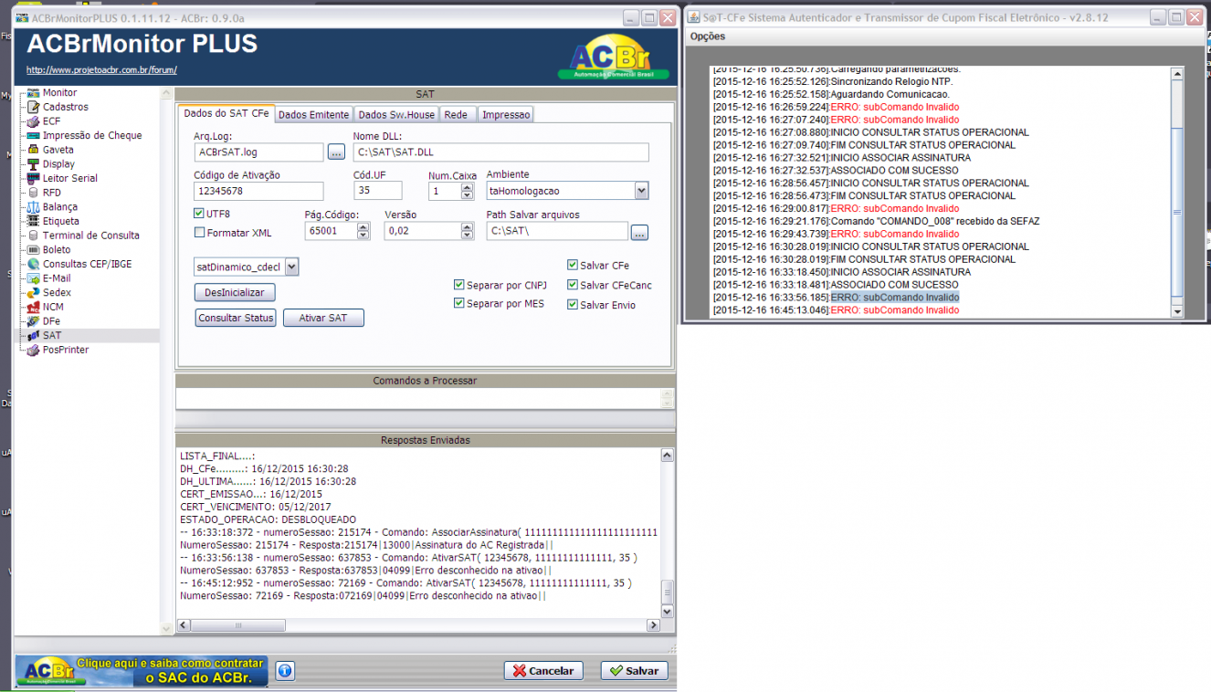Open the projetoacbr.com.br forum link

tap(101, 69)
